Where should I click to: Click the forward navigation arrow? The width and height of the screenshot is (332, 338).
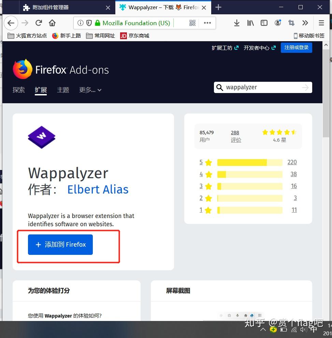click(25, 23)
